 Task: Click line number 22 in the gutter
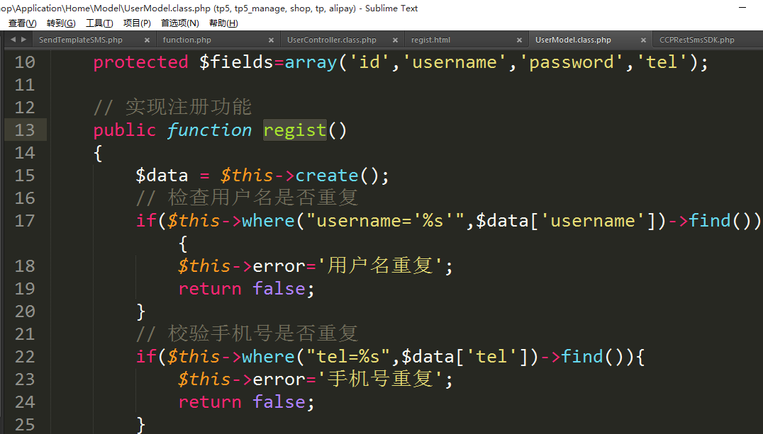(x=25, y=357)
